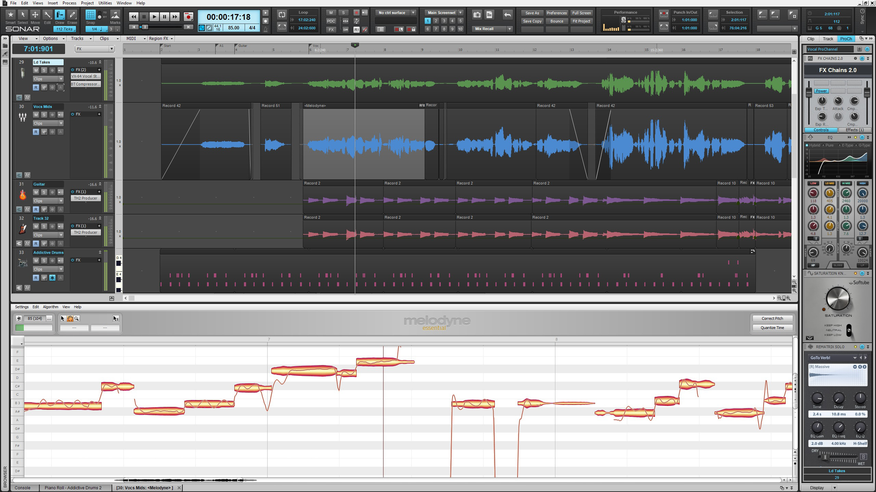Adjust the Saturation knob

pos(838,299)
